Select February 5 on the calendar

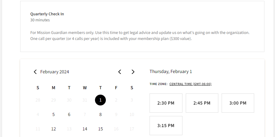(x=53, y=114)
